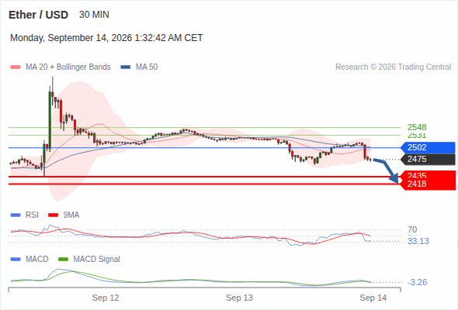
Task: Click the MA 50 legend swatch
Action: click(126, 67)
